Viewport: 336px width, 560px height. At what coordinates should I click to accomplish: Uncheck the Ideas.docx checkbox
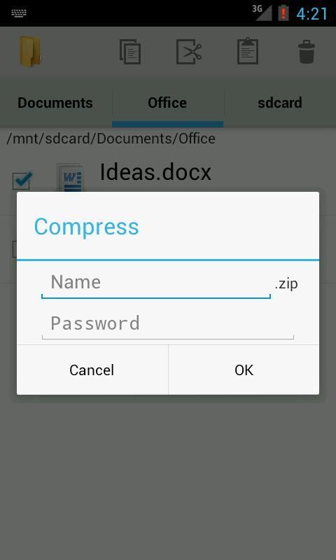[22, 181]
